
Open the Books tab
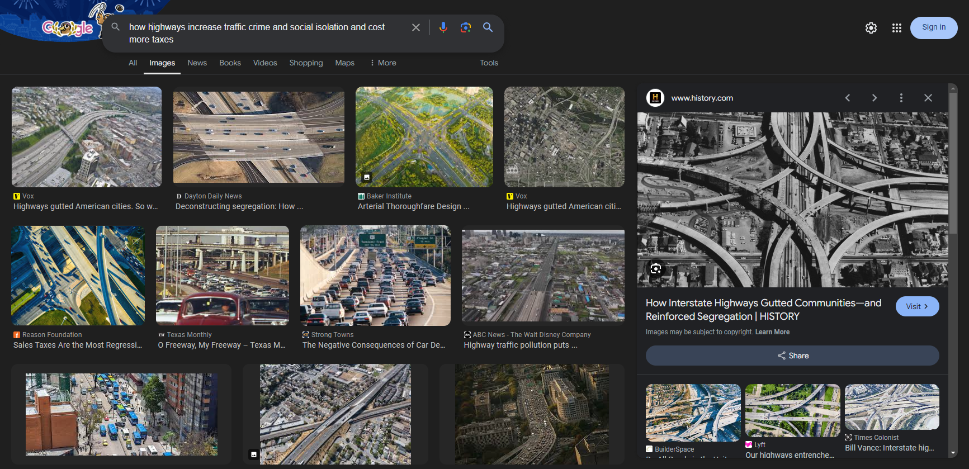pos(230,63)
